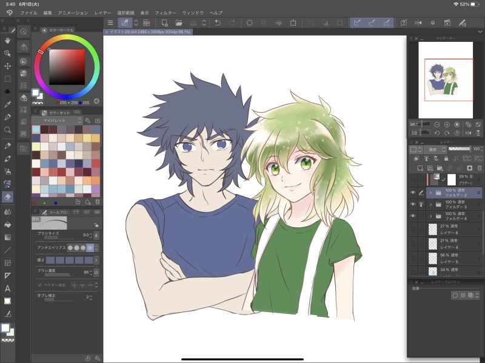Open layer palette color dropdown

415,150
